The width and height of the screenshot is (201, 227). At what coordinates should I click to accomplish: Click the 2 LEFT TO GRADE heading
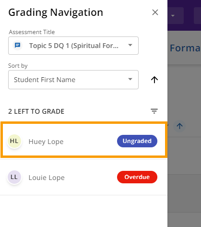(36, 111)
